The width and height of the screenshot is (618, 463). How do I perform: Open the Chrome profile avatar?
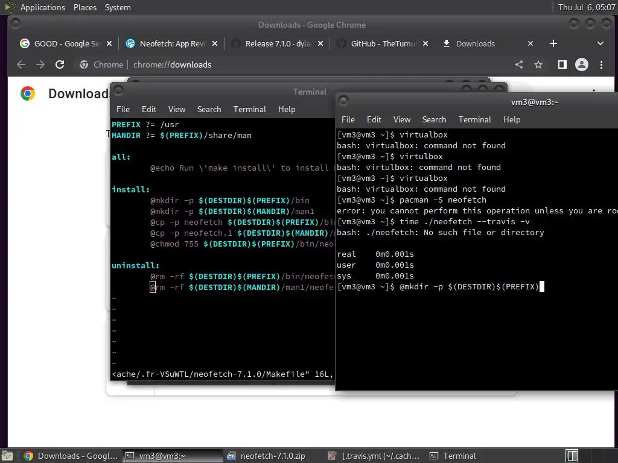582,65
